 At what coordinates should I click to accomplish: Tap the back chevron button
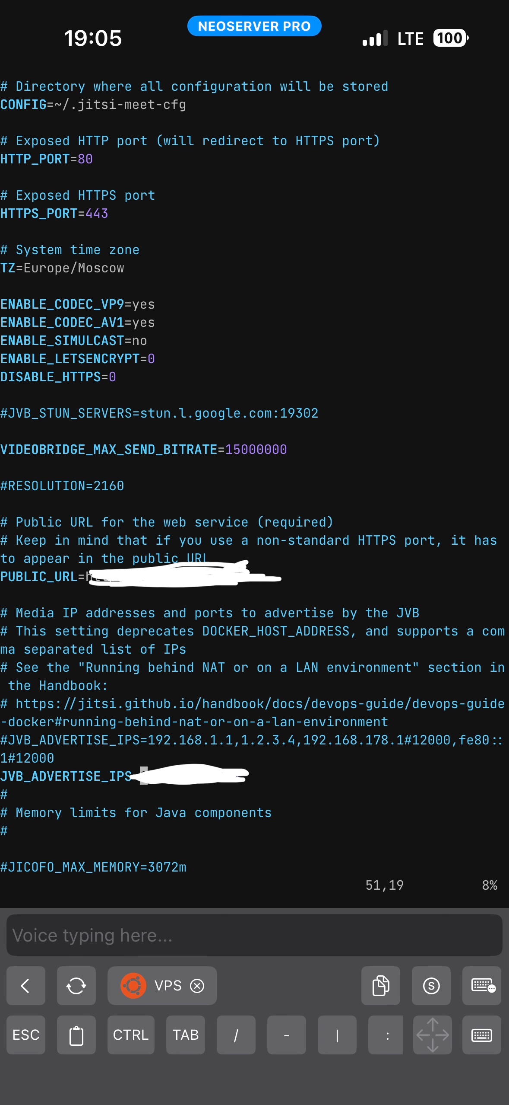point(26,986)
